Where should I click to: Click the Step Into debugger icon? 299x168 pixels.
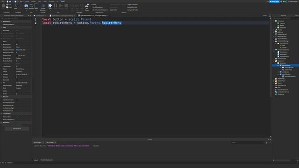click(x=72, y=6)
